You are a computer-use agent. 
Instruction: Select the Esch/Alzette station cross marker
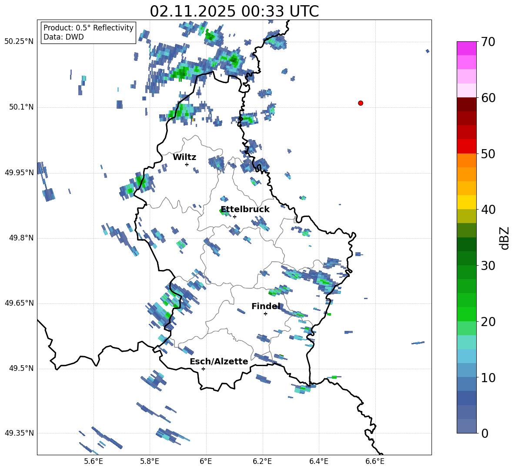203,369
